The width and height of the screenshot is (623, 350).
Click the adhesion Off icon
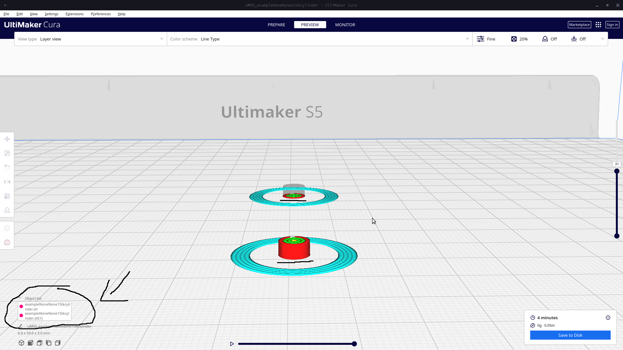(x=574, y=39)
